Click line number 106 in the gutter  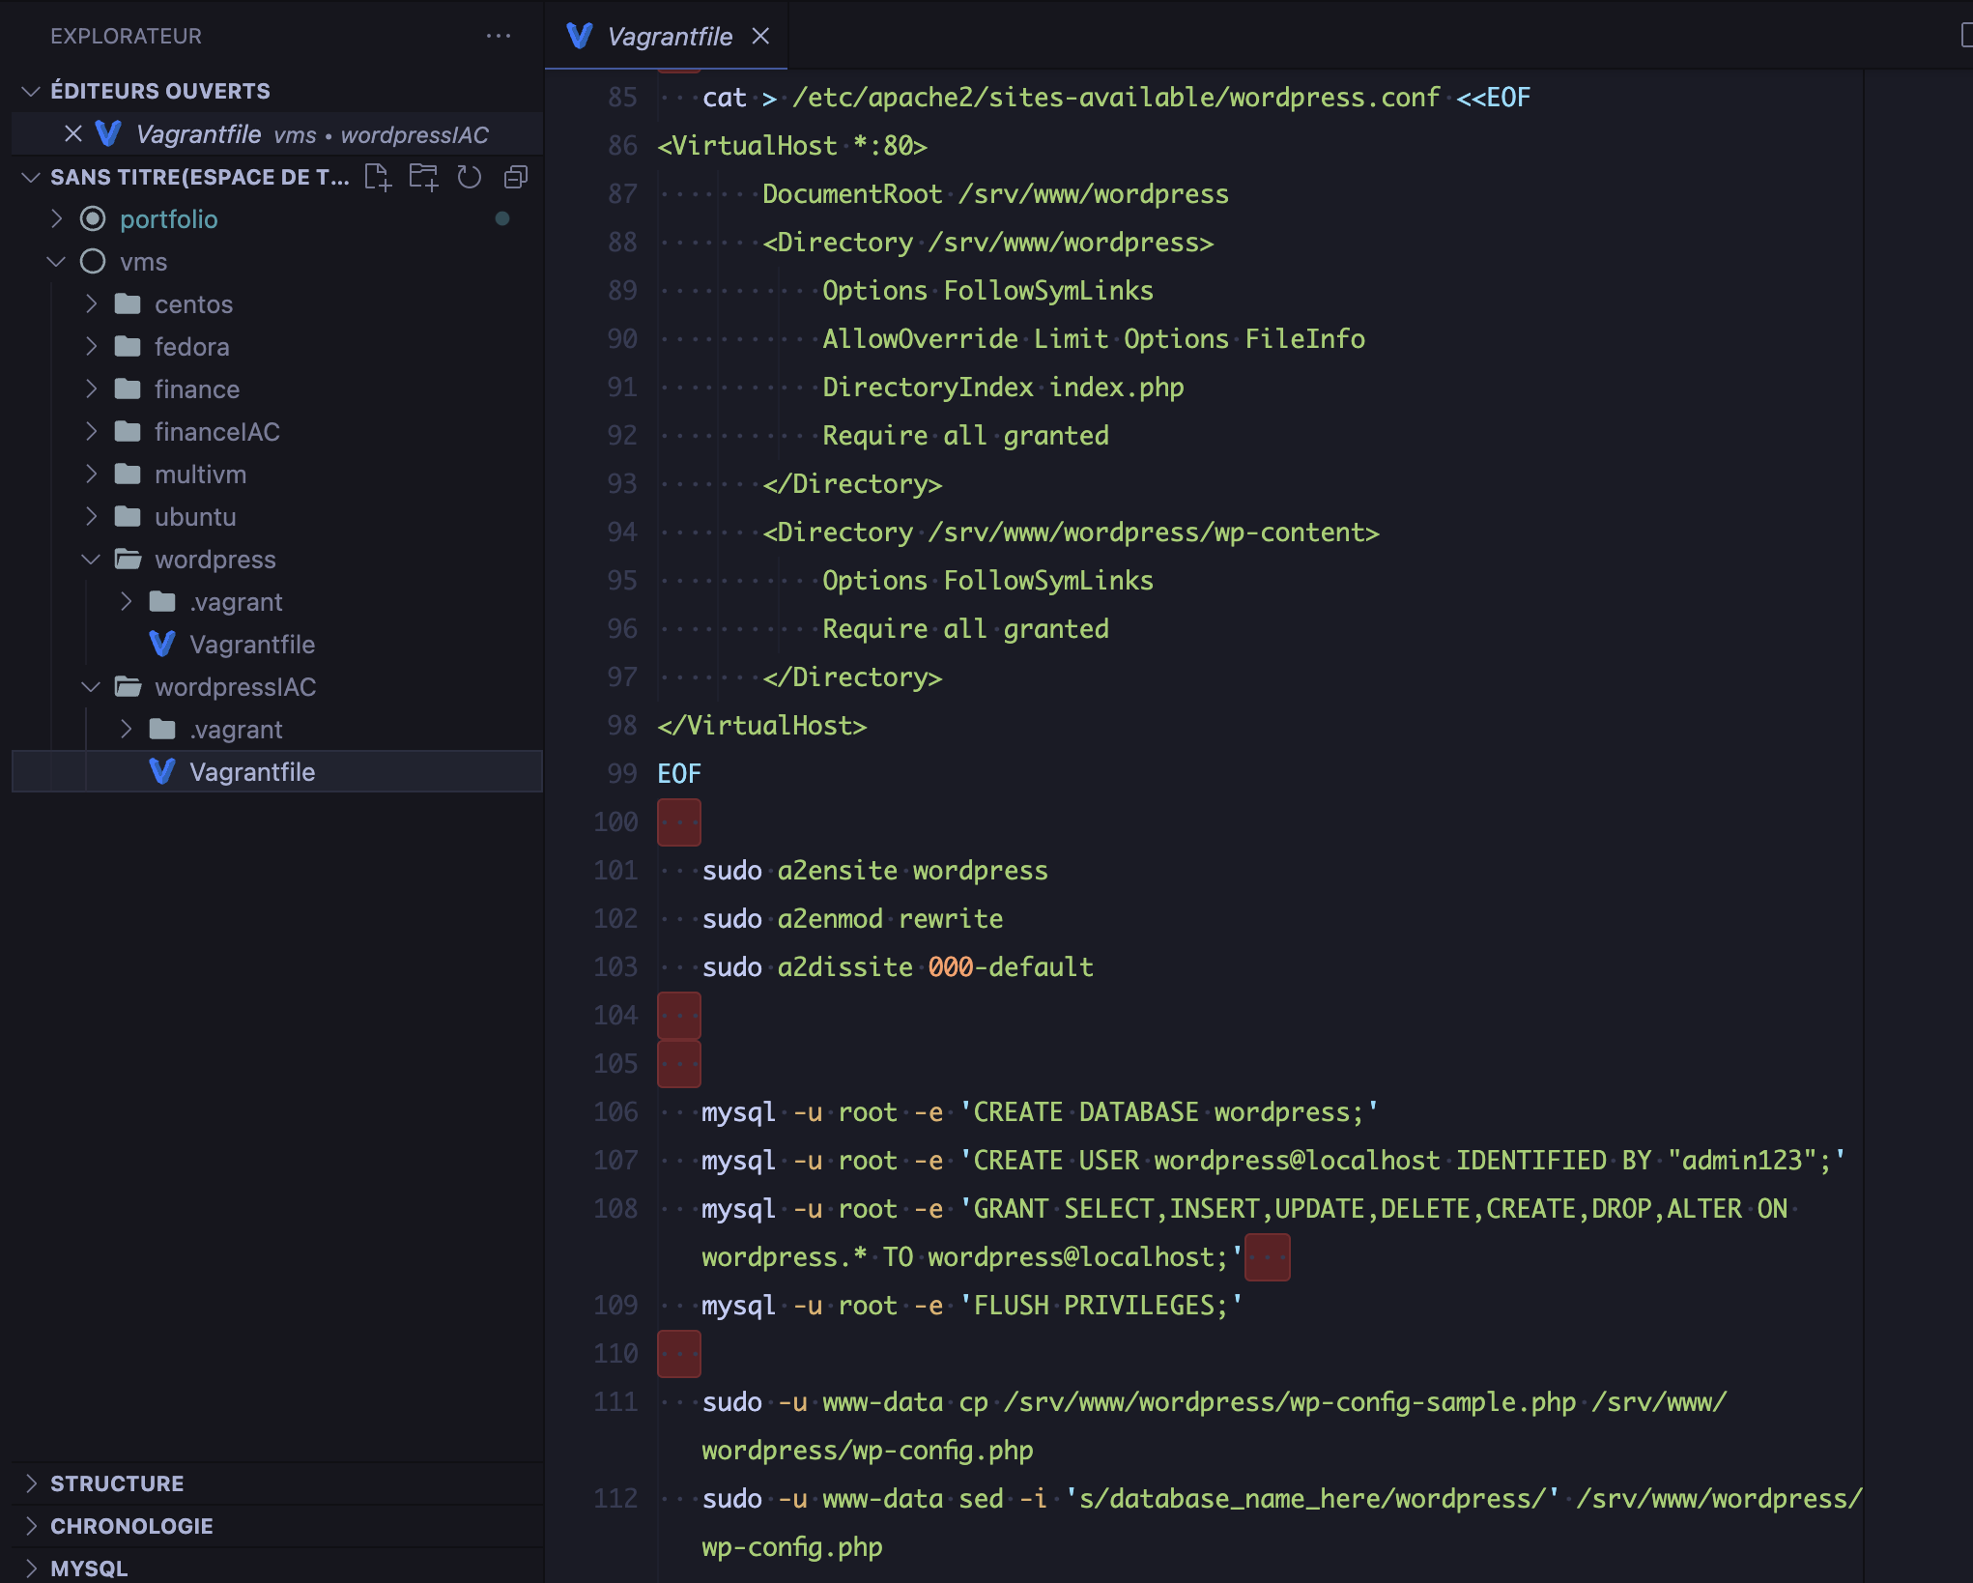point(615,1111)
